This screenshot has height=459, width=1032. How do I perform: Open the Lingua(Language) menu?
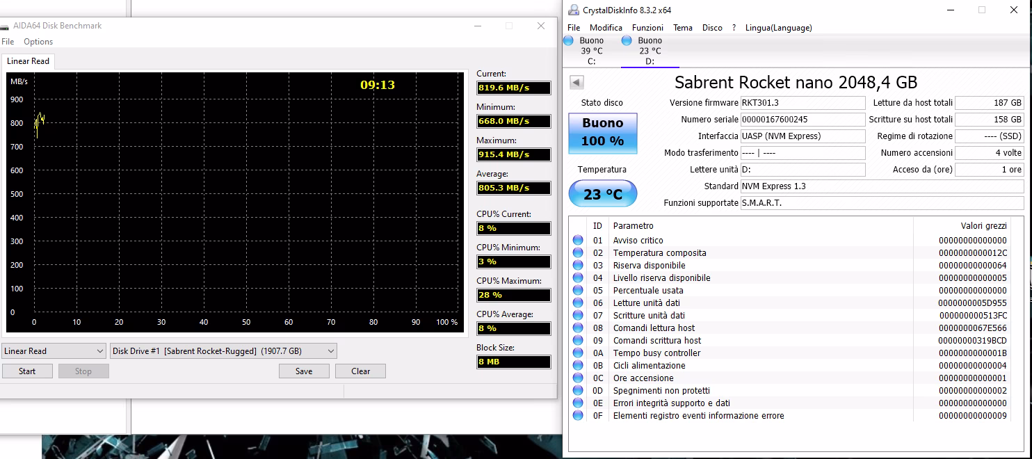(778, 28)
